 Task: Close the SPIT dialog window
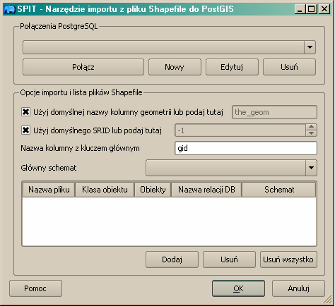324,9
